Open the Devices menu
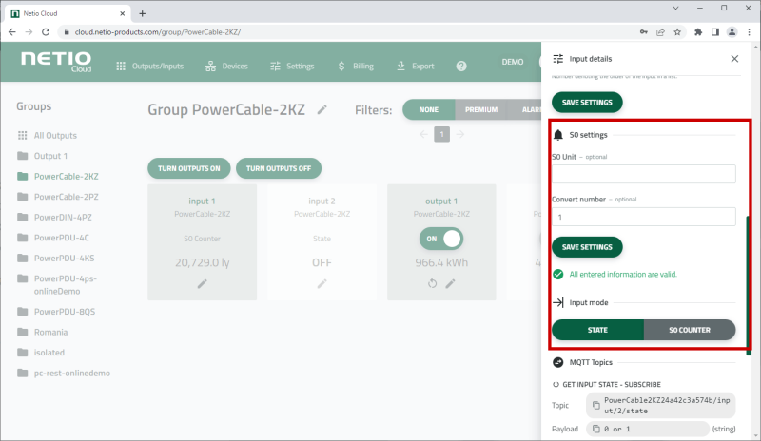 coord(226,67)
